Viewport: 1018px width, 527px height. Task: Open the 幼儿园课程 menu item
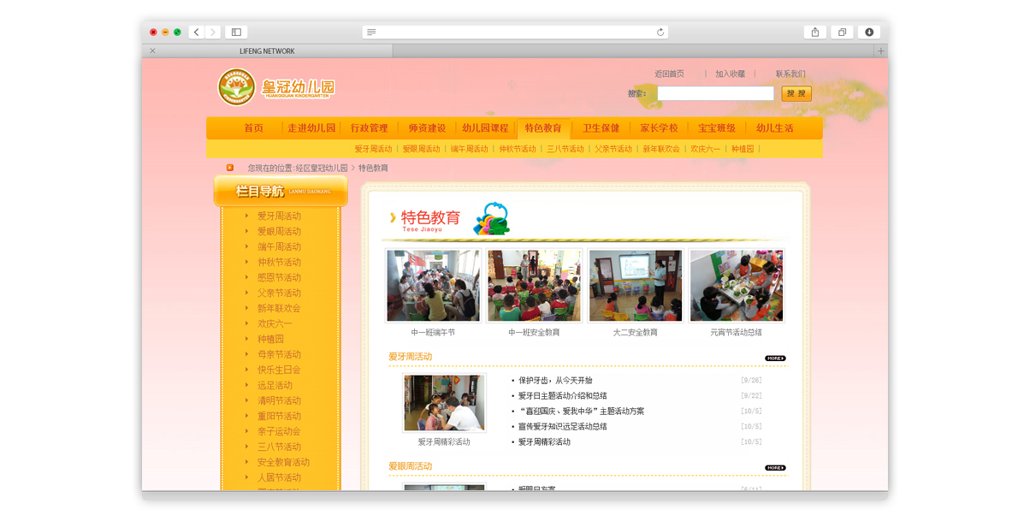pyautogui.click(x=485, y=127)
